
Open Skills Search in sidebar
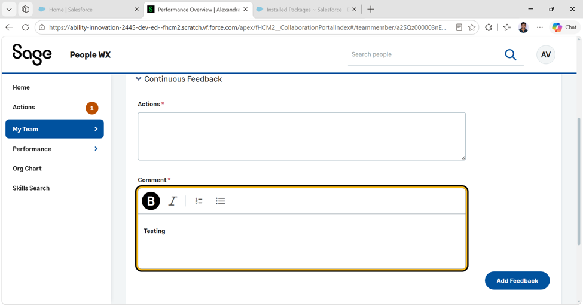[x=31, y=188]
